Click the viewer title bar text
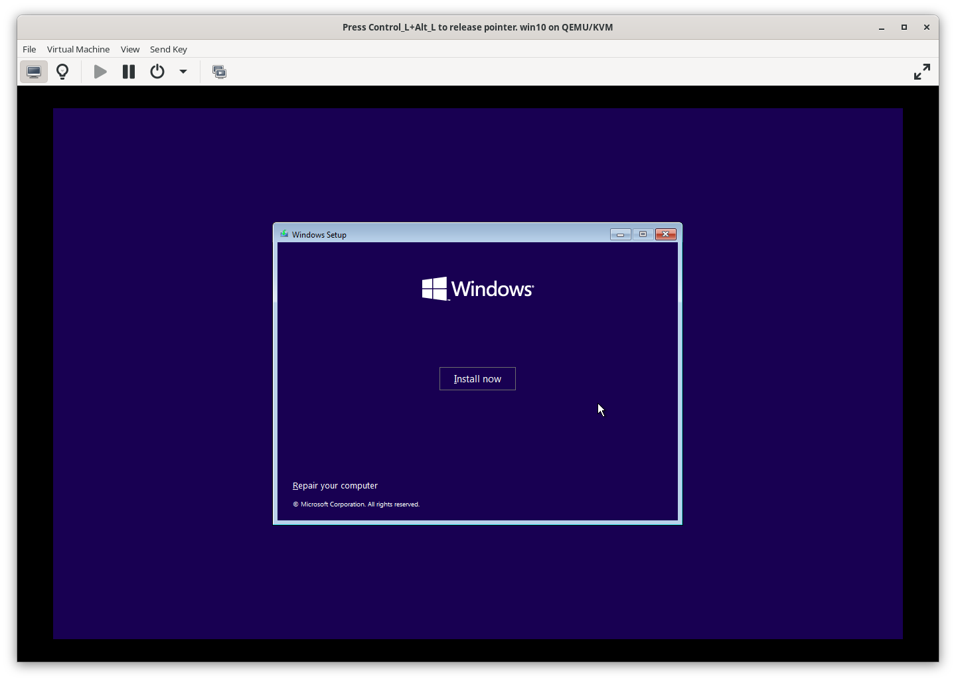956x681 pixels. click(x=477, y=27)
